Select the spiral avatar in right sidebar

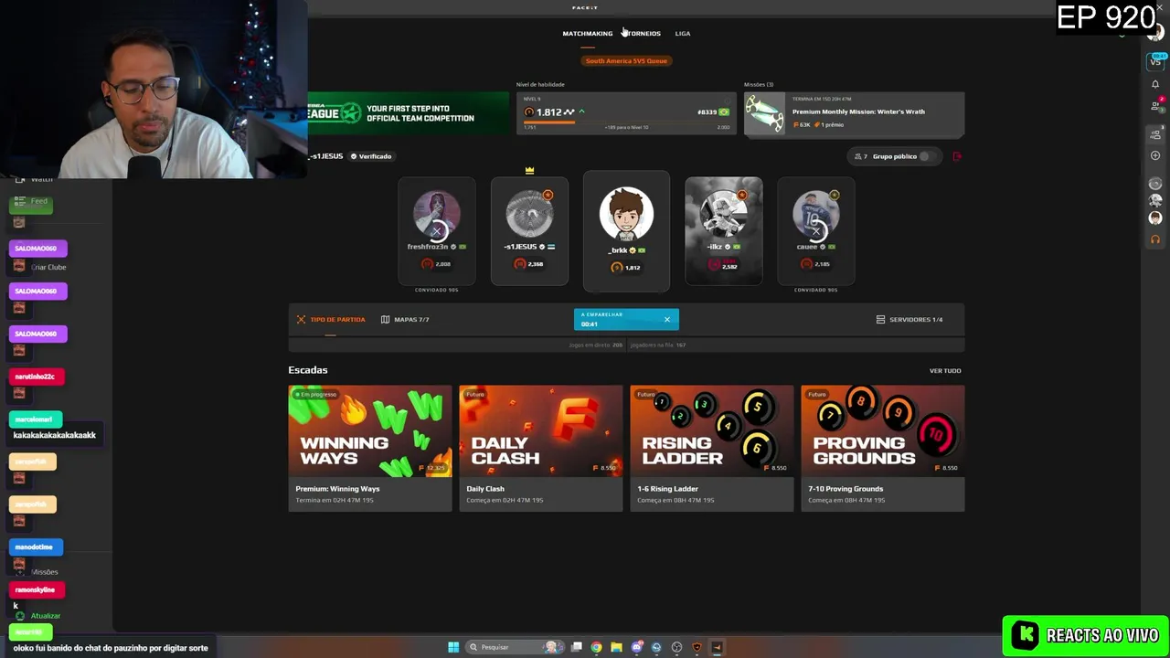1155,184
